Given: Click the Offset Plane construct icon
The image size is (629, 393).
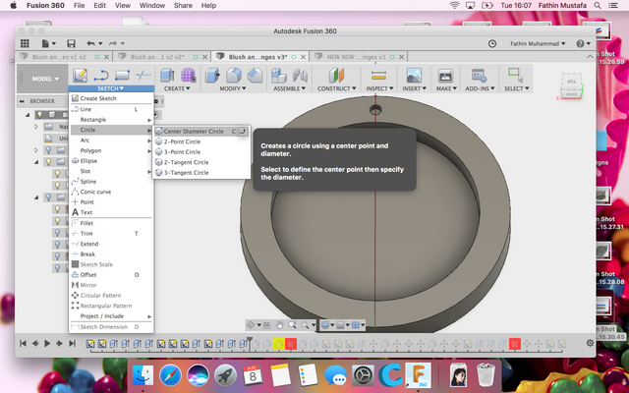Looking at the screenshot, I should pyautogui.click(x=336, y=75).
